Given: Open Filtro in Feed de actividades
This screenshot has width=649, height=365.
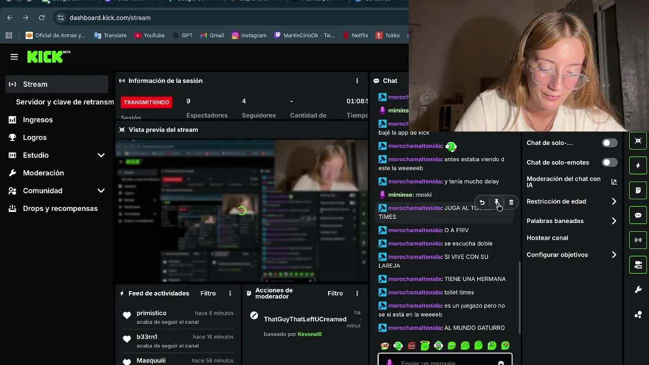Looking at the screenshot, I should coord(208,293).
